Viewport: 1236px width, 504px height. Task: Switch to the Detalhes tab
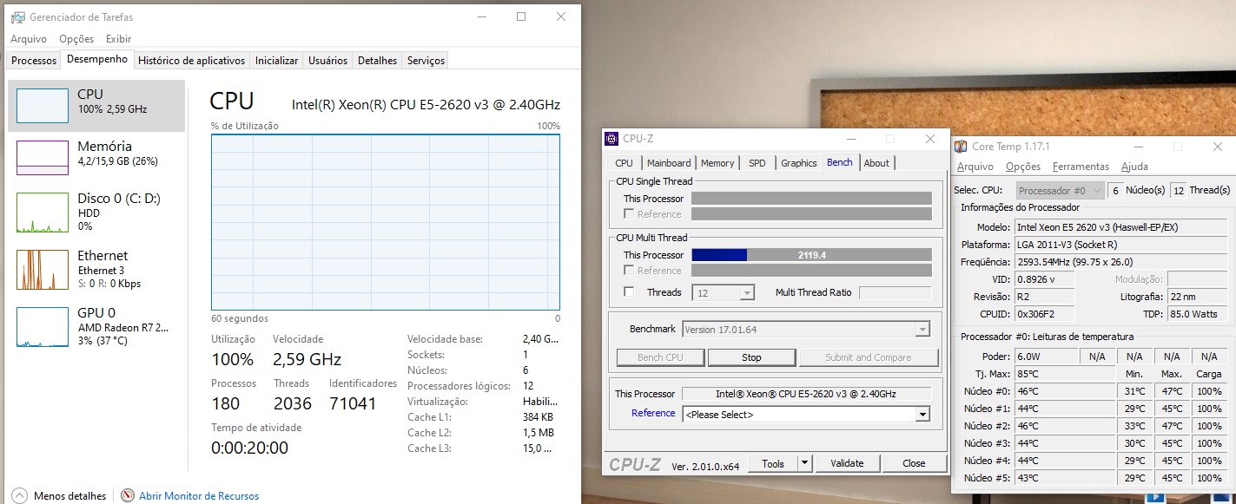(x=377, y=61)
